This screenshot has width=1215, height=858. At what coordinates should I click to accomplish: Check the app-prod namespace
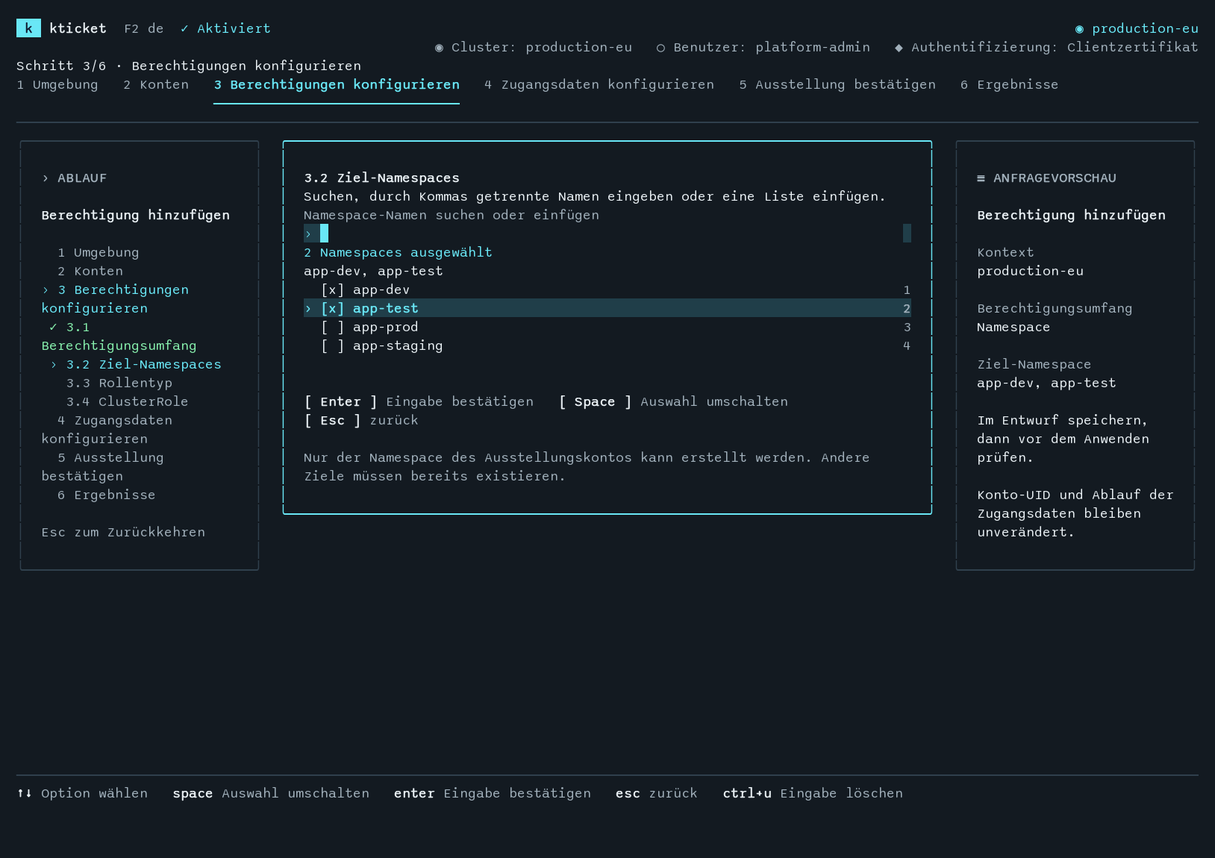pyautogui.click(x=333, y=327)
